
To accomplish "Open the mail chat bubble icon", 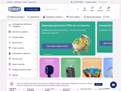I will [113, 85].
